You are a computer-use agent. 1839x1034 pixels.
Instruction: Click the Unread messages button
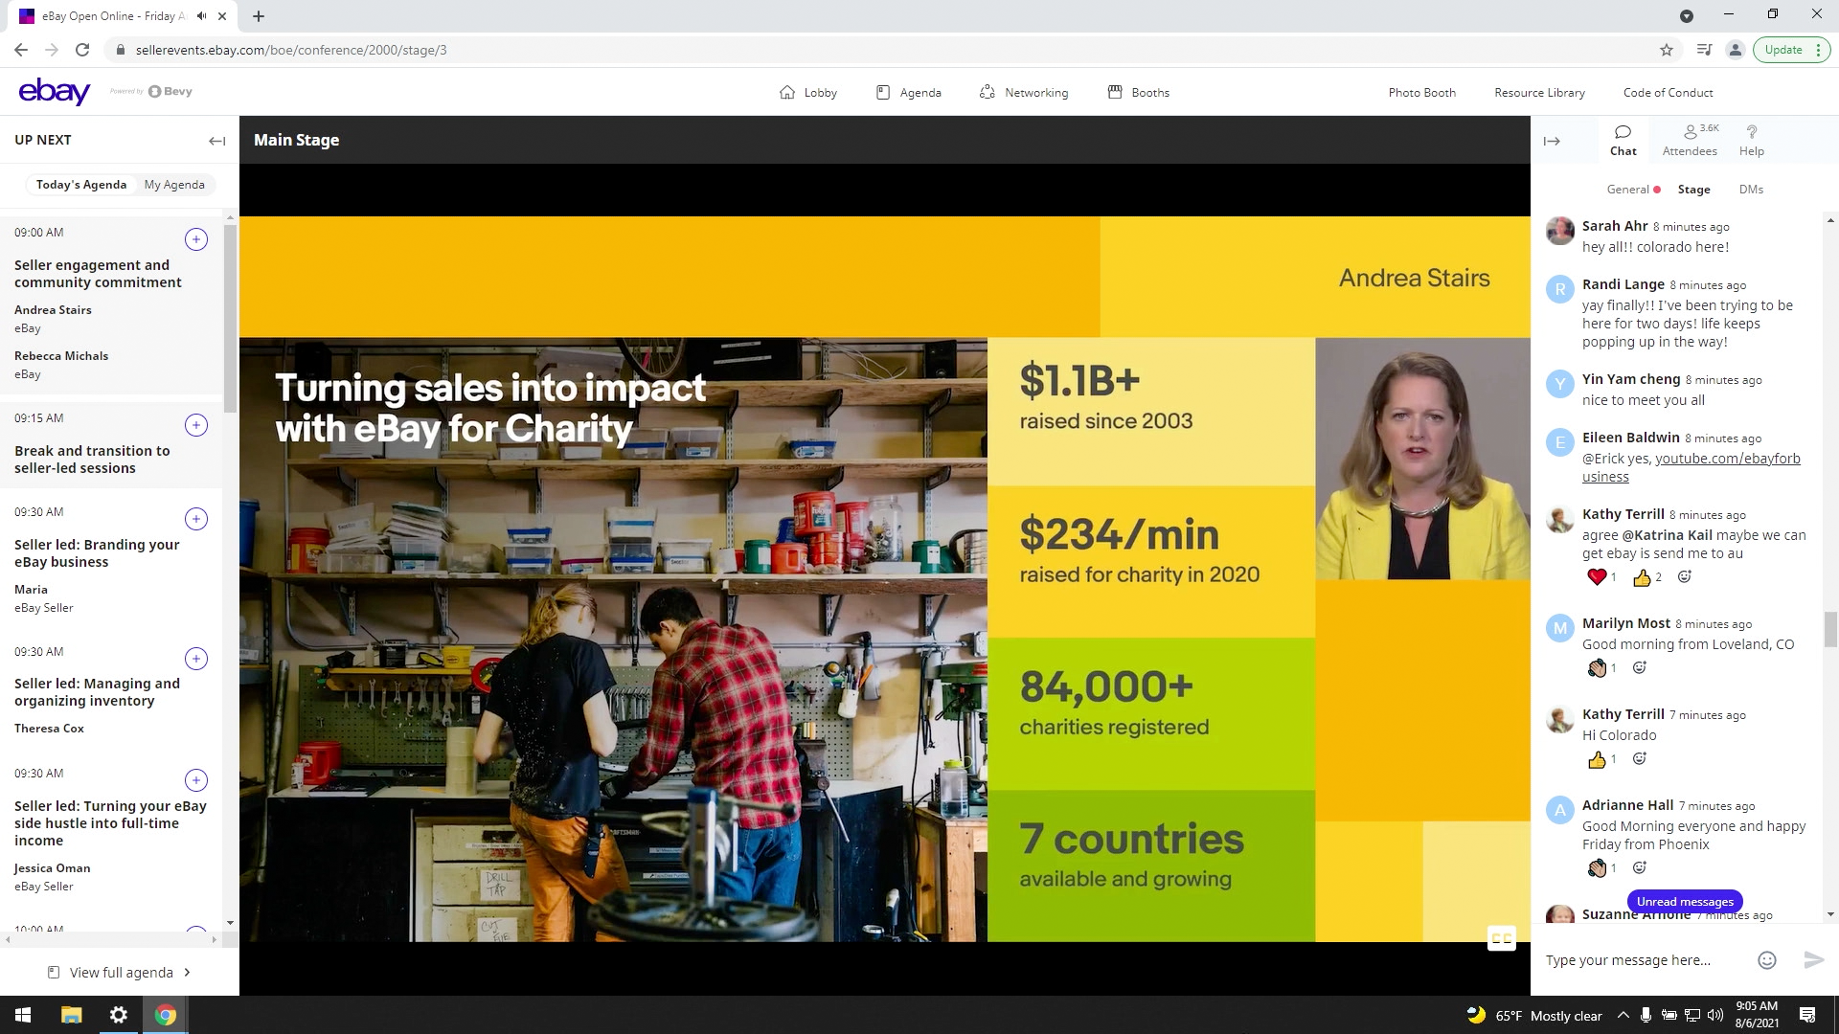[x=1685, y=902]
